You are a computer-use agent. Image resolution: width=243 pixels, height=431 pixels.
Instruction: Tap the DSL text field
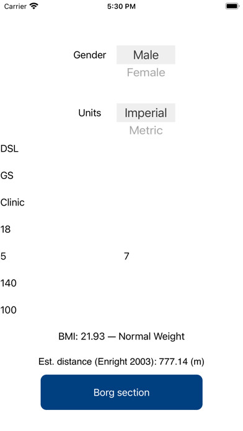(x=122, y=149)
